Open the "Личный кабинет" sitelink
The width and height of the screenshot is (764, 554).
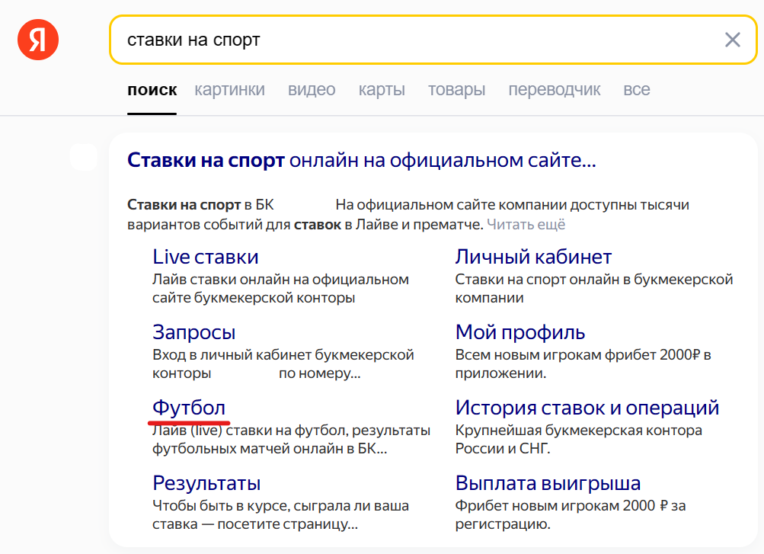coord(533,257)
